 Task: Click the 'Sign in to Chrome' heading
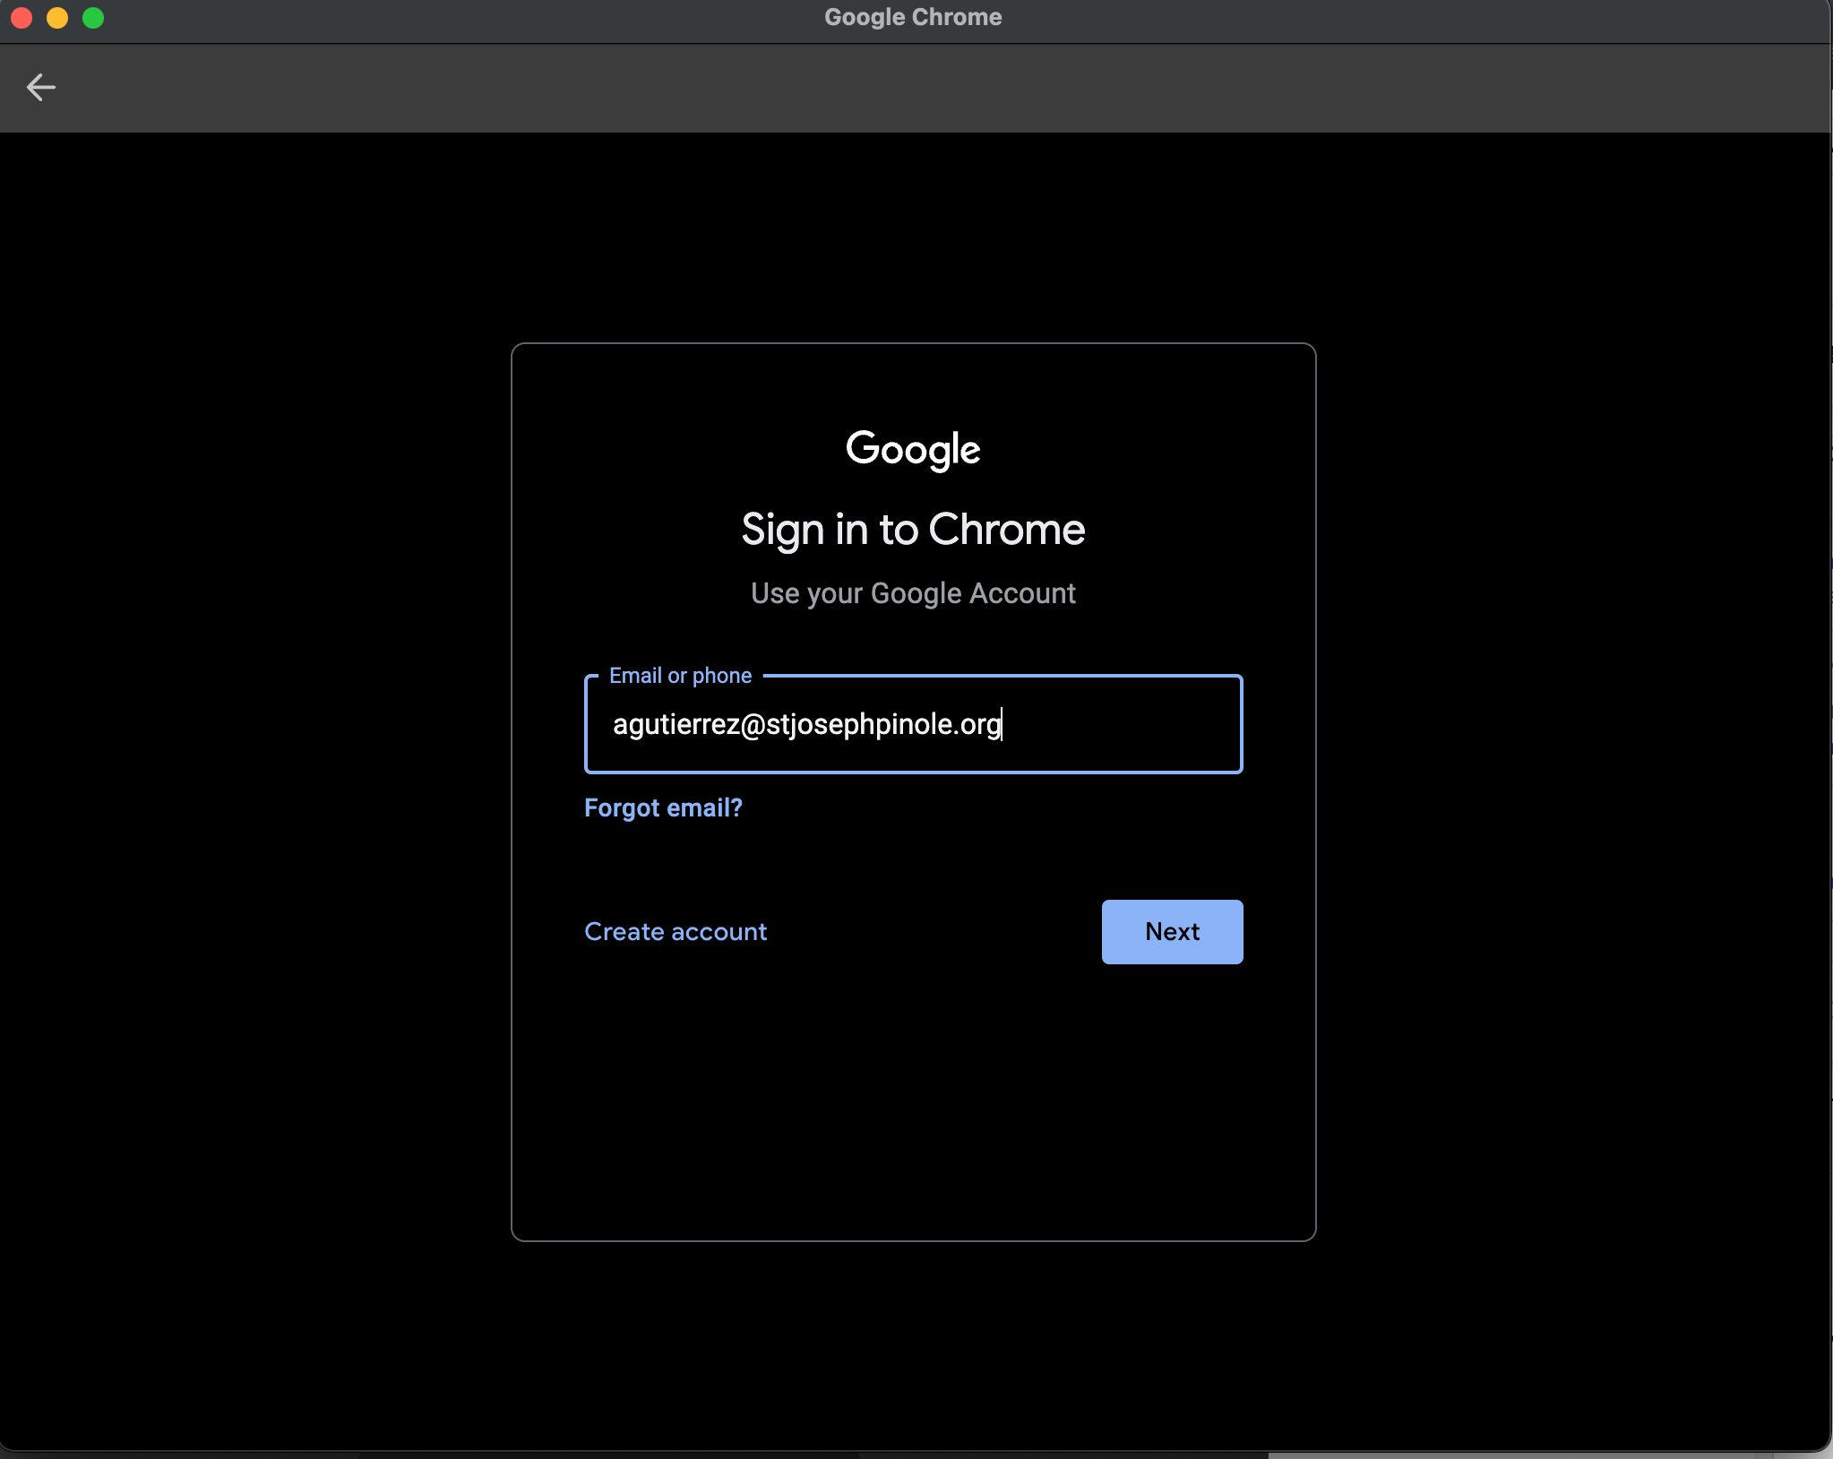coord(913,529)
